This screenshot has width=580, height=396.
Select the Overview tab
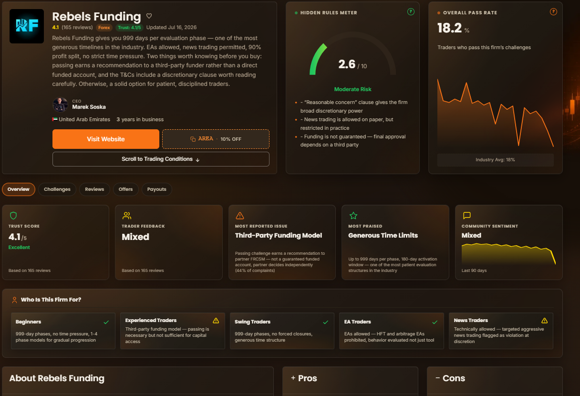pos(19,189)
